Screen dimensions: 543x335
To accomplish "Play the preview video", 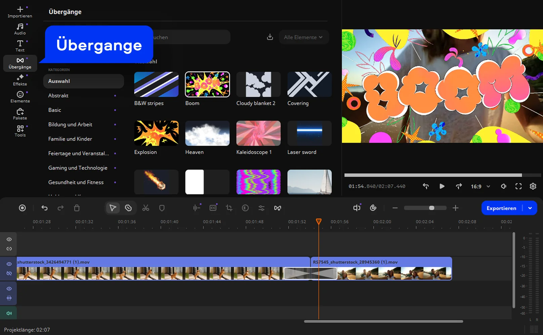I will (442, 186).
